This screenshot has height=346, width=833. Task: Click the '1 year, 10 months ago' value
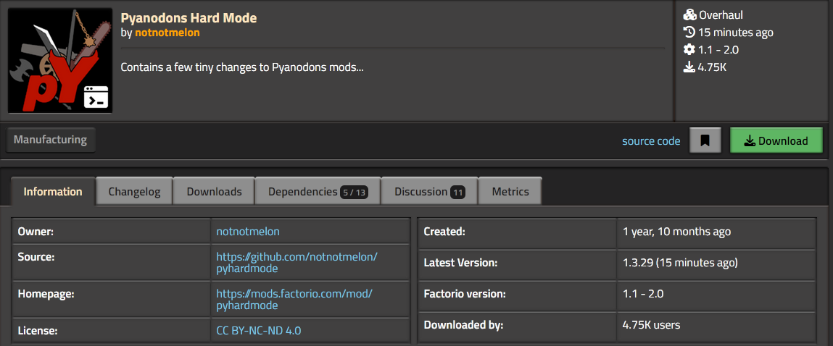(677, 232)
